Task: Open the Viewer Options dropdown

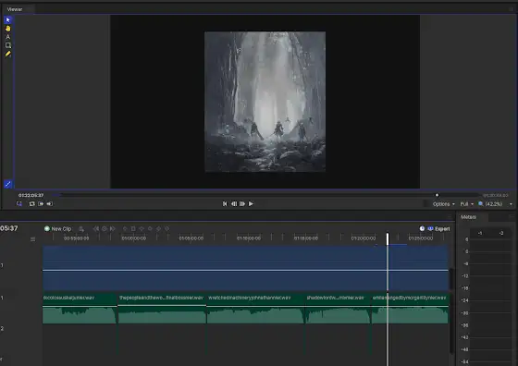Action: (x=444, y=204)
